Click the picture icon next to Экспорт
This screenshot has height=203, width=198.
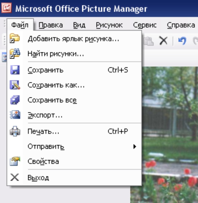15,115
